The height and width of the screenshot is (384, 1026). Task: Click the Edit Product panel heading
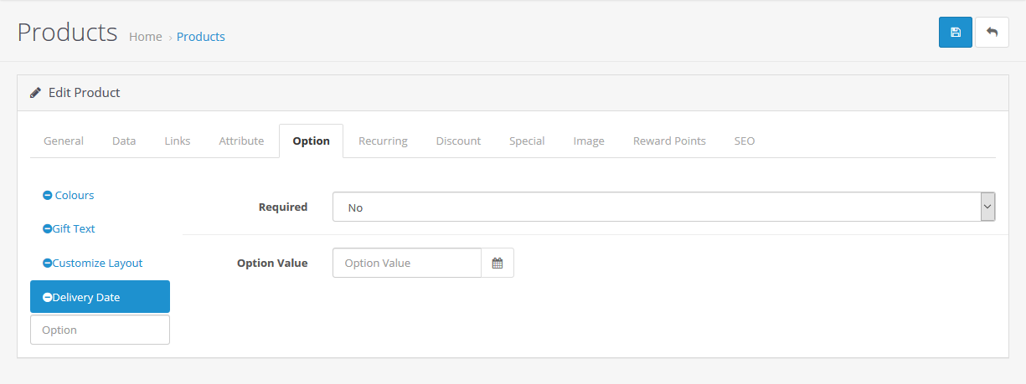tap(84, 92)
